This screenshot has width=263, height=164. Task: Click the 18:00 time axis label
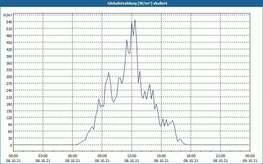pos(191,156)
